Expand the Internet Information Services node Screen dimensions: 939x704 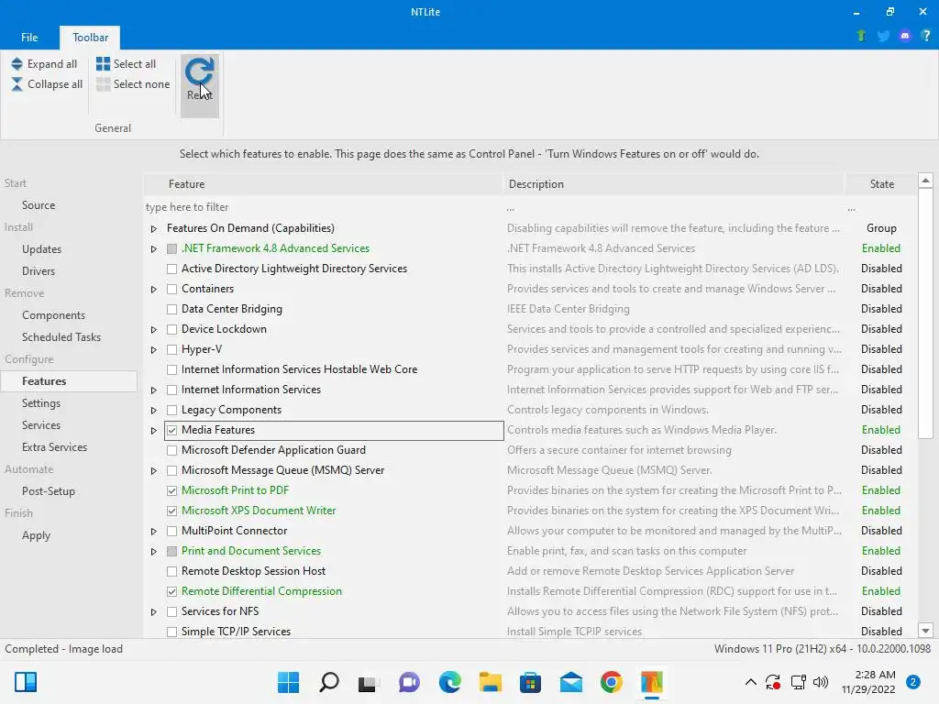[154, 390]
